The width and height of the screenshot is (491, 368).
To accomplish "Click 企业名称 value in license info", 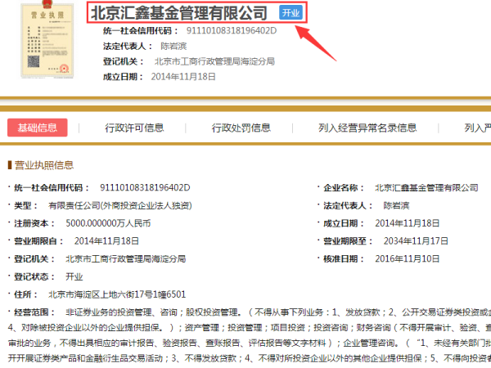I will tap(426, 188).
